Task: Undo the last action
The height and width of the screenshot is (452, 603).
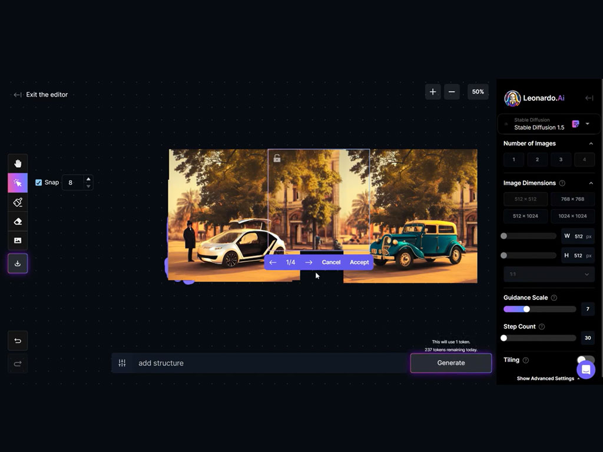Action: [x=18, y=341]
